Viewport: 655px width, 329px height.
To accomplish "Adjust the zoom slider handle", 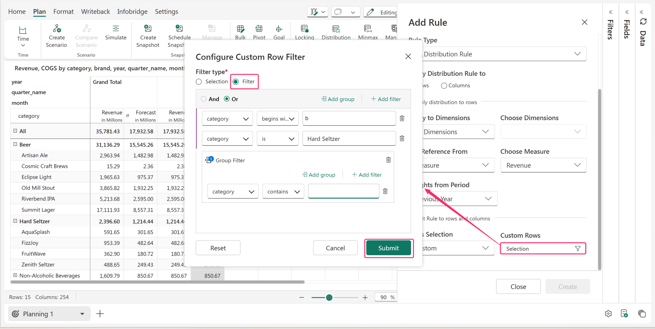I will [x=329, y=297].
